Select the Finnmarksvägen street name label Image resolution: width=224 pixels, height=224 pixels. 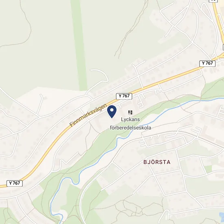coord(88,115)
